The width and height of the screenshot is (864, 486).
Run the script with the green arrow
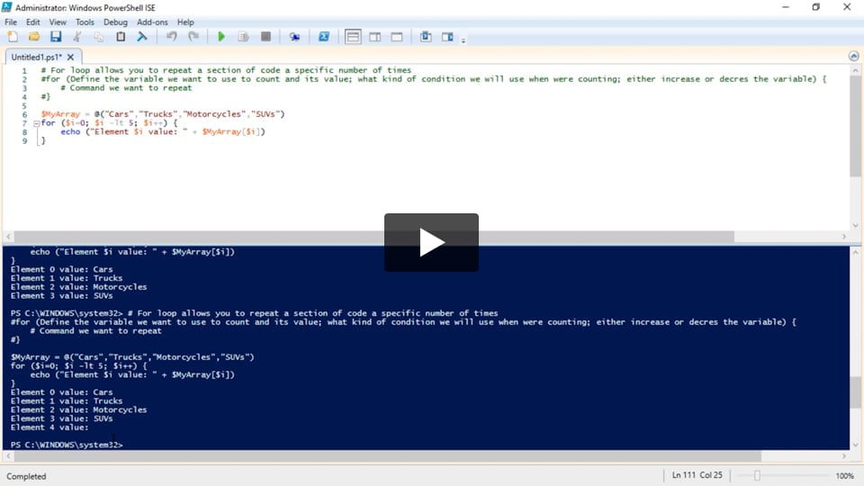tap(221, 37)
